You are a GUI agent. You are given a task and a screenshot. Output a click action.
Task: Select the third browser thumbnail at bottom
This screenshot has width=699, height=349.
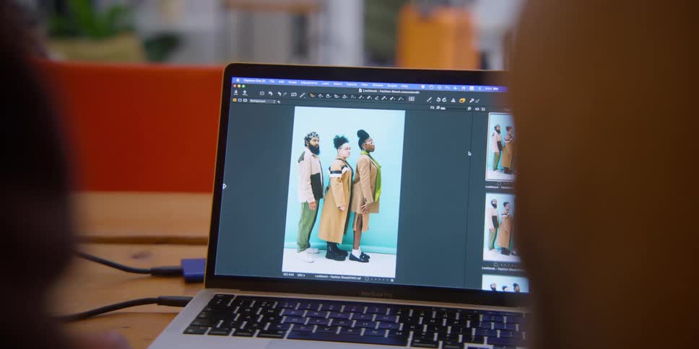(x=505, y=283)
